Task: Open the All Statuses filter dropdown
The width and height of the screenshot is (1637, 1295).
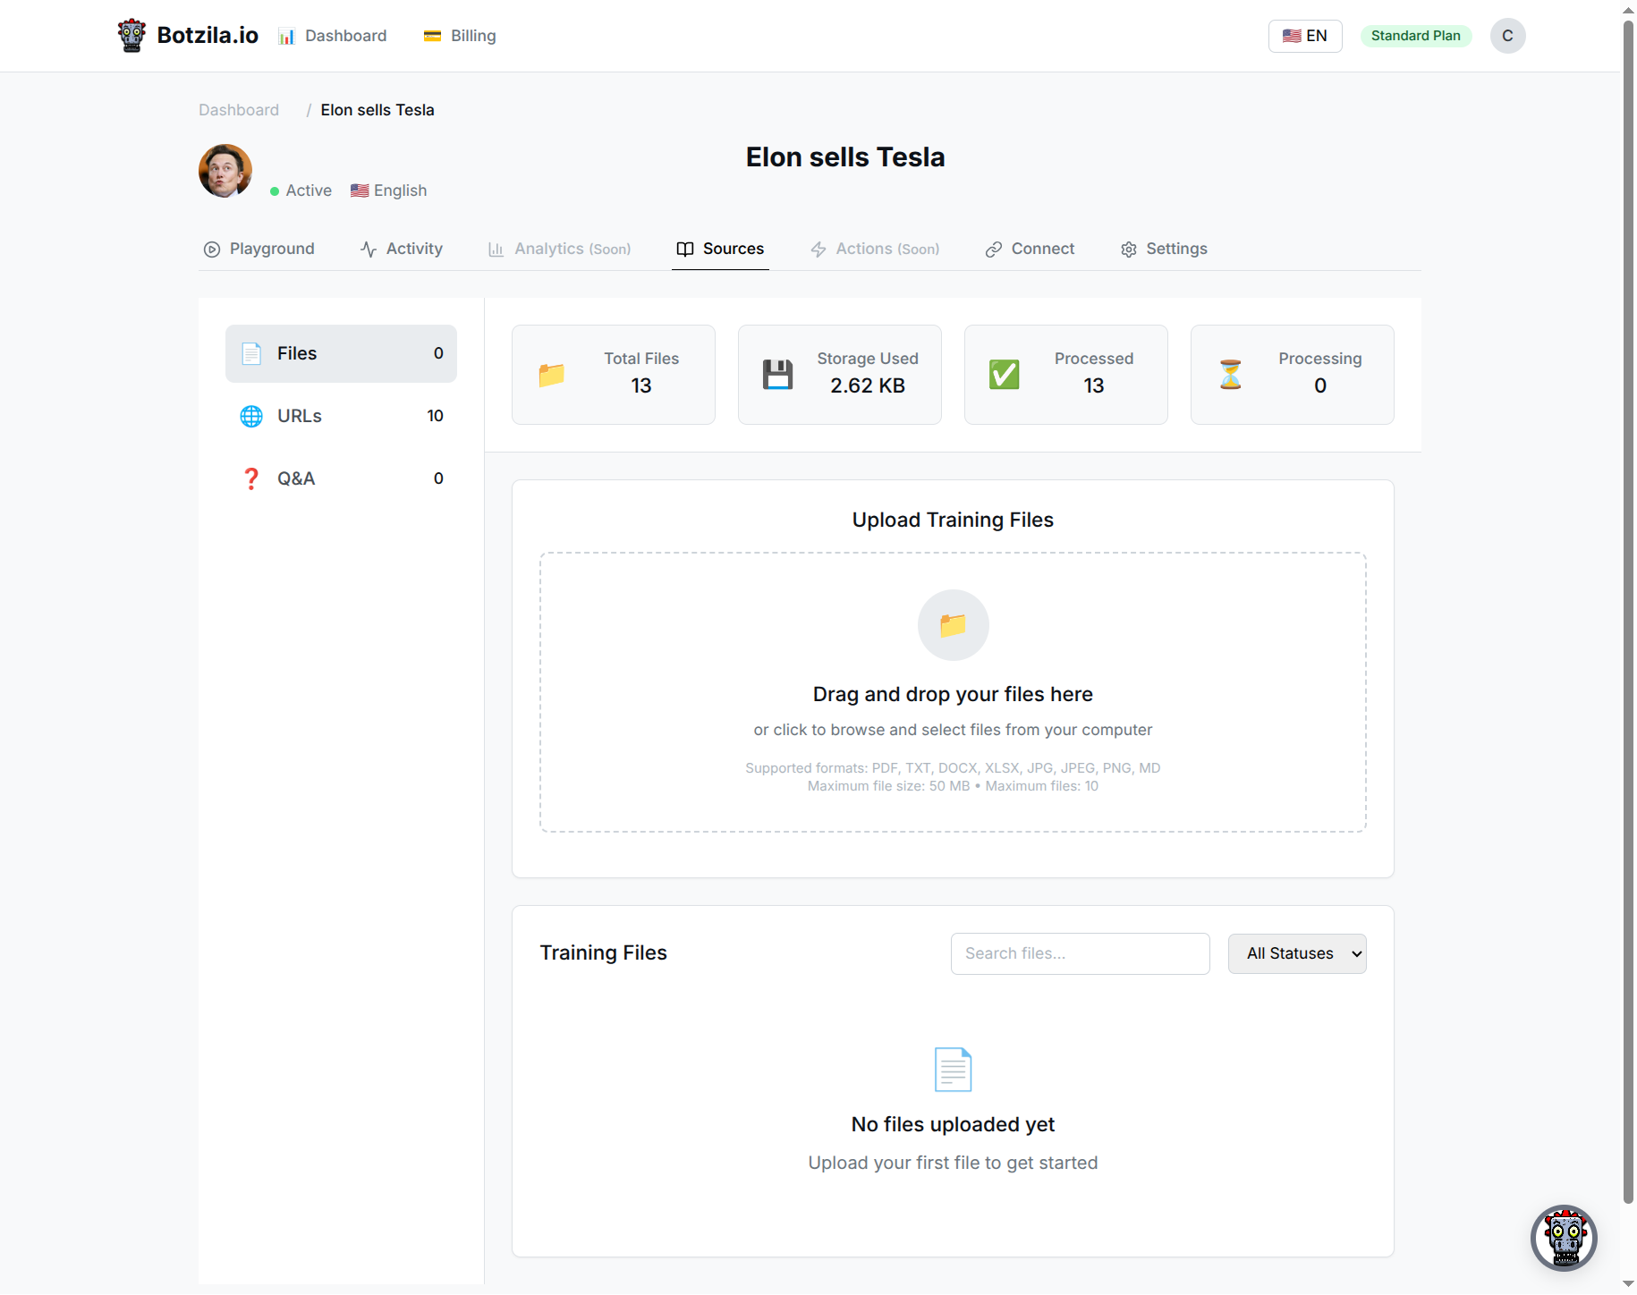Action: click(x=1297, y=954)
